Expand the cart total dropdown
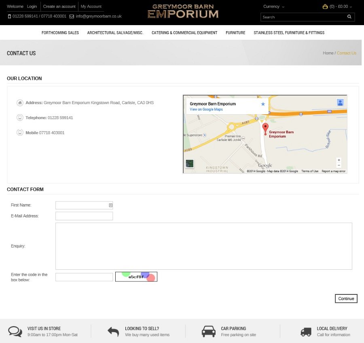This screenshot has height=343, width=364. [x=341, y=6]
